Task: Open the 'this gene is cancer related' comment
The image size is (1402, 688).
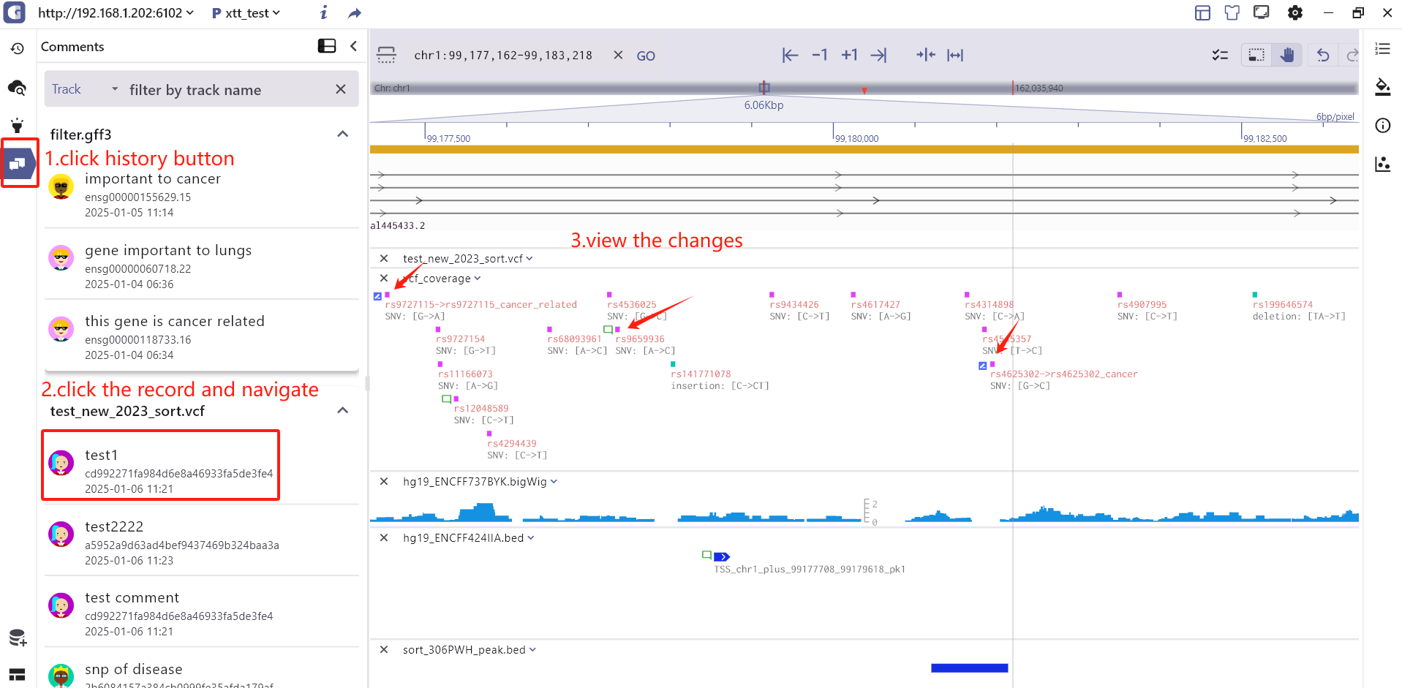Action: click(x=202, y=337)
